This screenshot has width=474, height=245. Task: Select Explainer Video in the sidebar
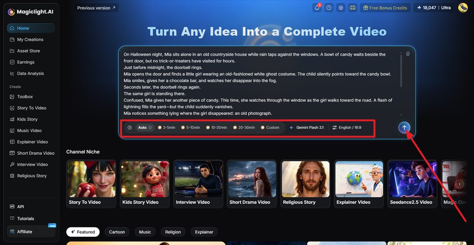pyautogui.click(x=31, y=142)
